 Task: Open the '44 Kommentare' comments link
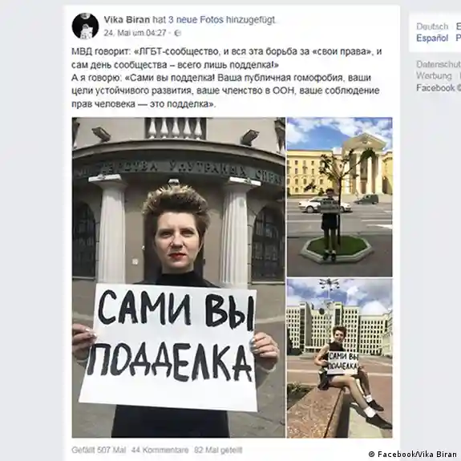click(160, 450)
